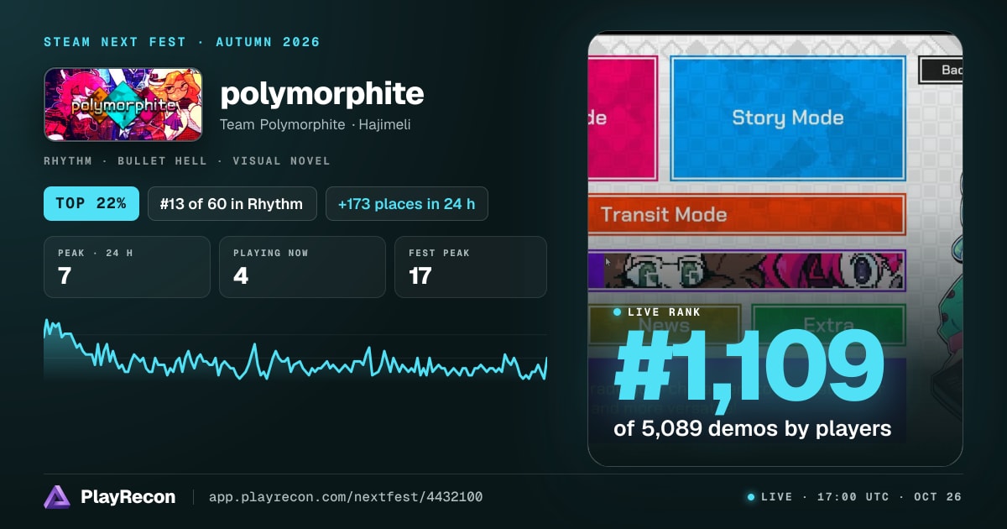
Task: Click the player count line chart
Action: [x=295, y=351]
